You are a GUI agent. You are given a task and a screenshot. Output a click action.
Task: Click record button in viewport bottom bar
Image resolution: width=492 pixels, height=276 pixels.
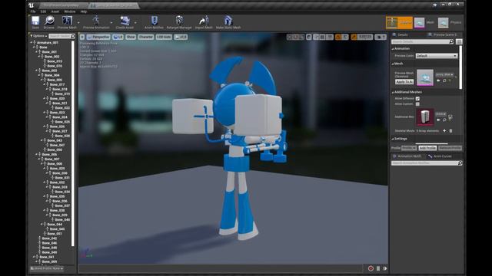point(371,268)
